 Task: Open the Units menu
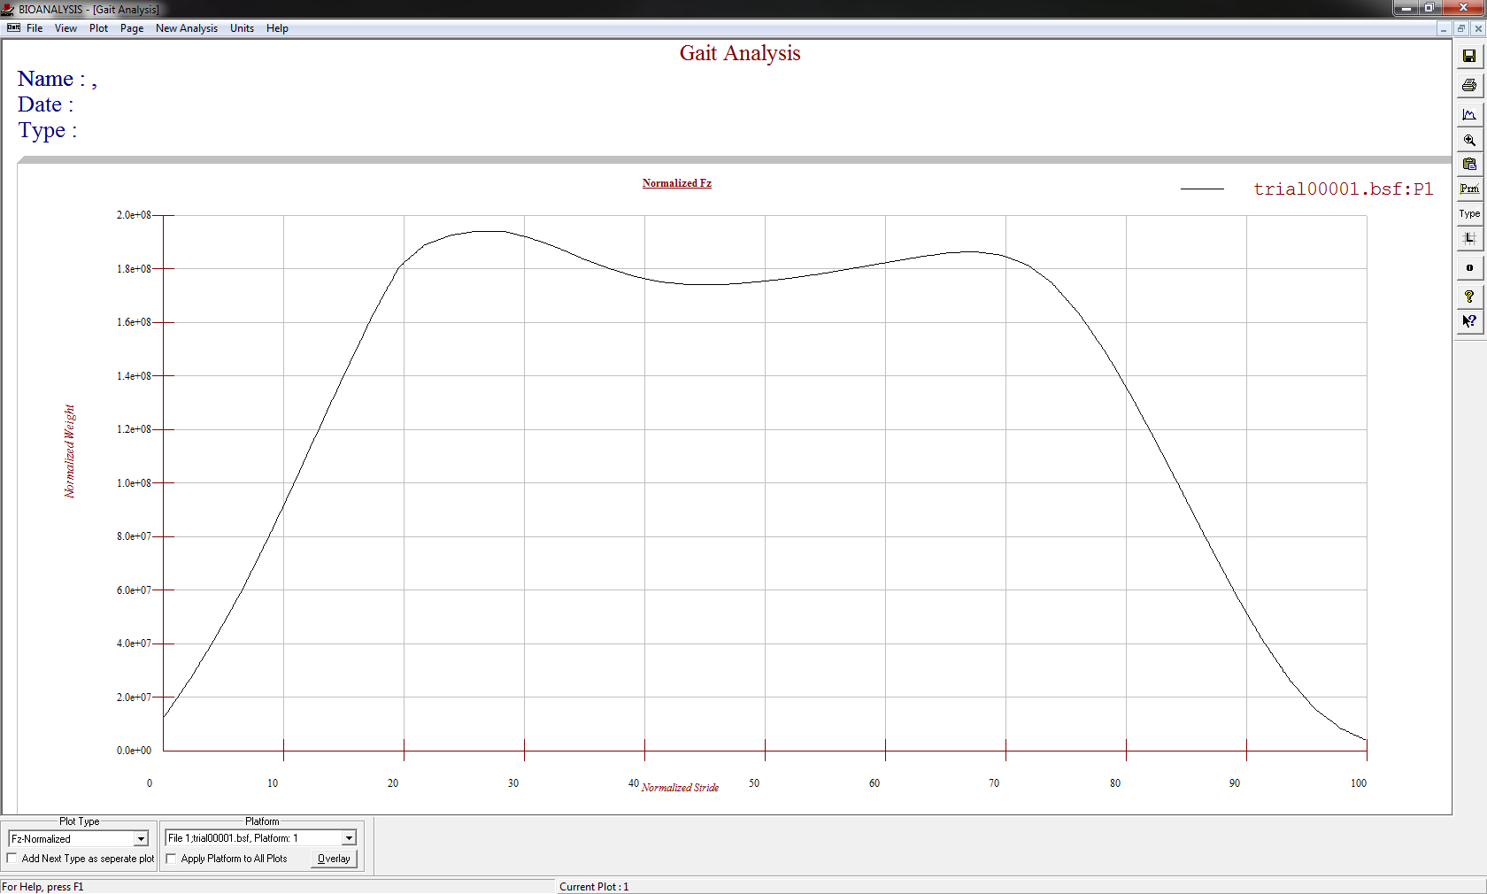[242, 28]
